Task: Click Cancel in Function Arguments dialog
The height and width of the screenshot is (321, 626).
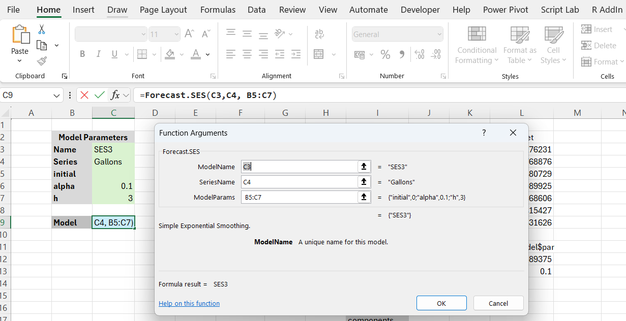Action: point(498,303)
